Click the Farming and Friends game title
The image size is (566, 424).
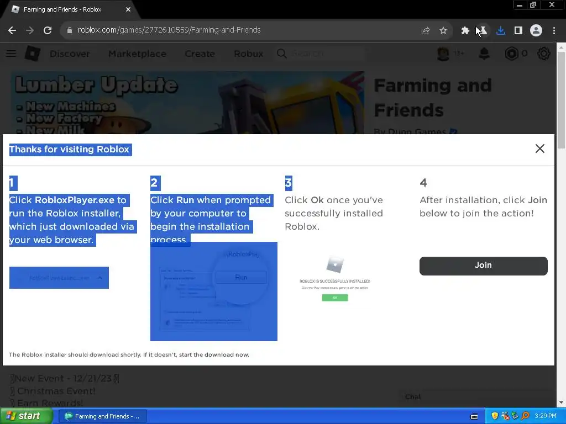(x=433, y=98)
